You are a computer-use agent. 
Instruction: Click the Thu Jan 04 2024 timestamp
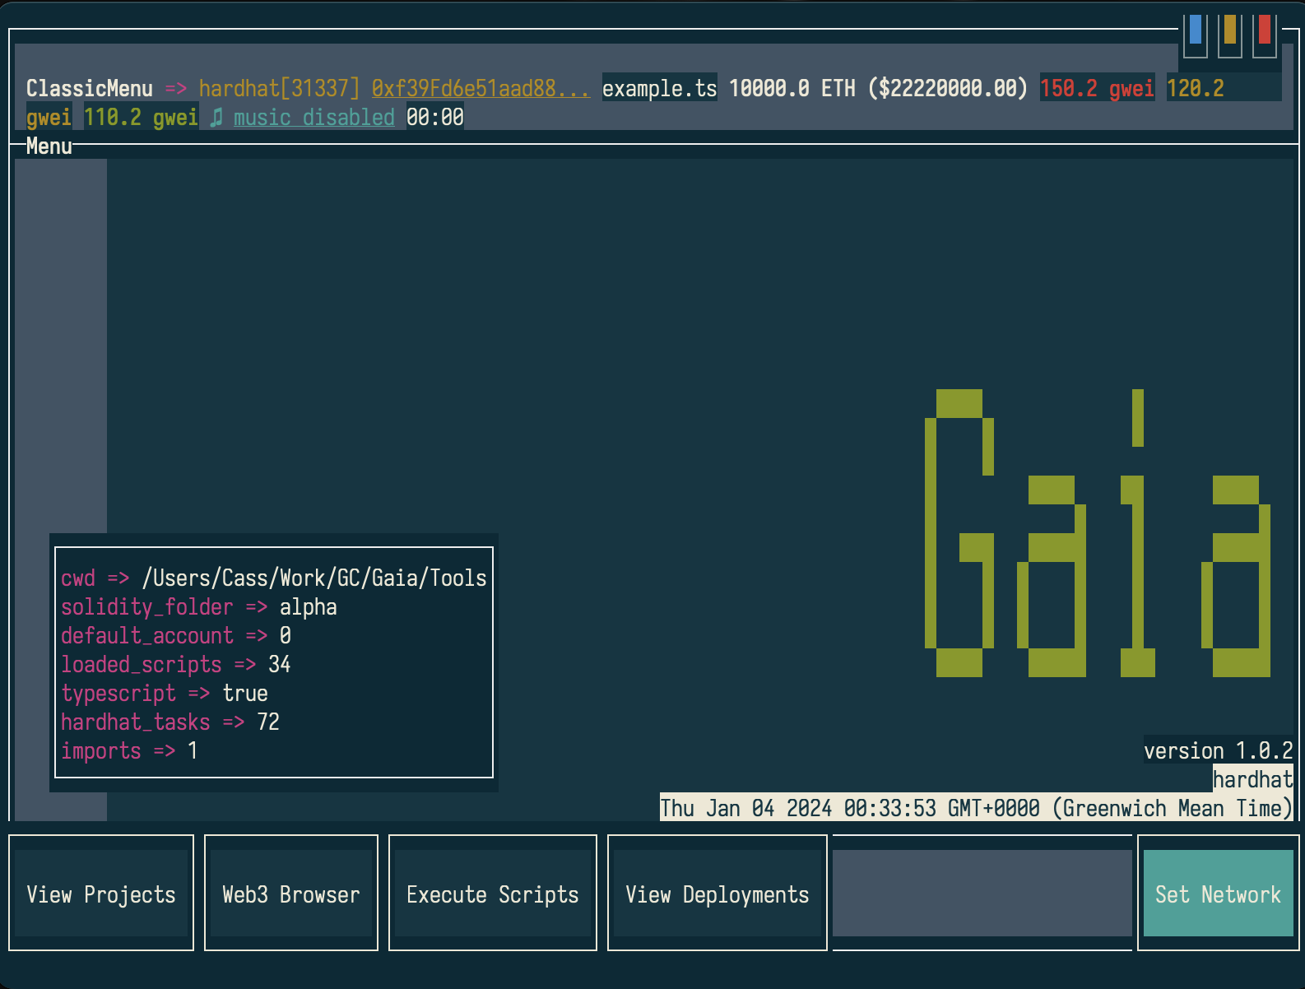tap(977, 808)
